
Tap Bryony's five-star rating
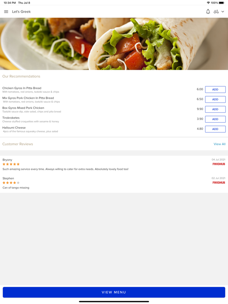(11, 164)
